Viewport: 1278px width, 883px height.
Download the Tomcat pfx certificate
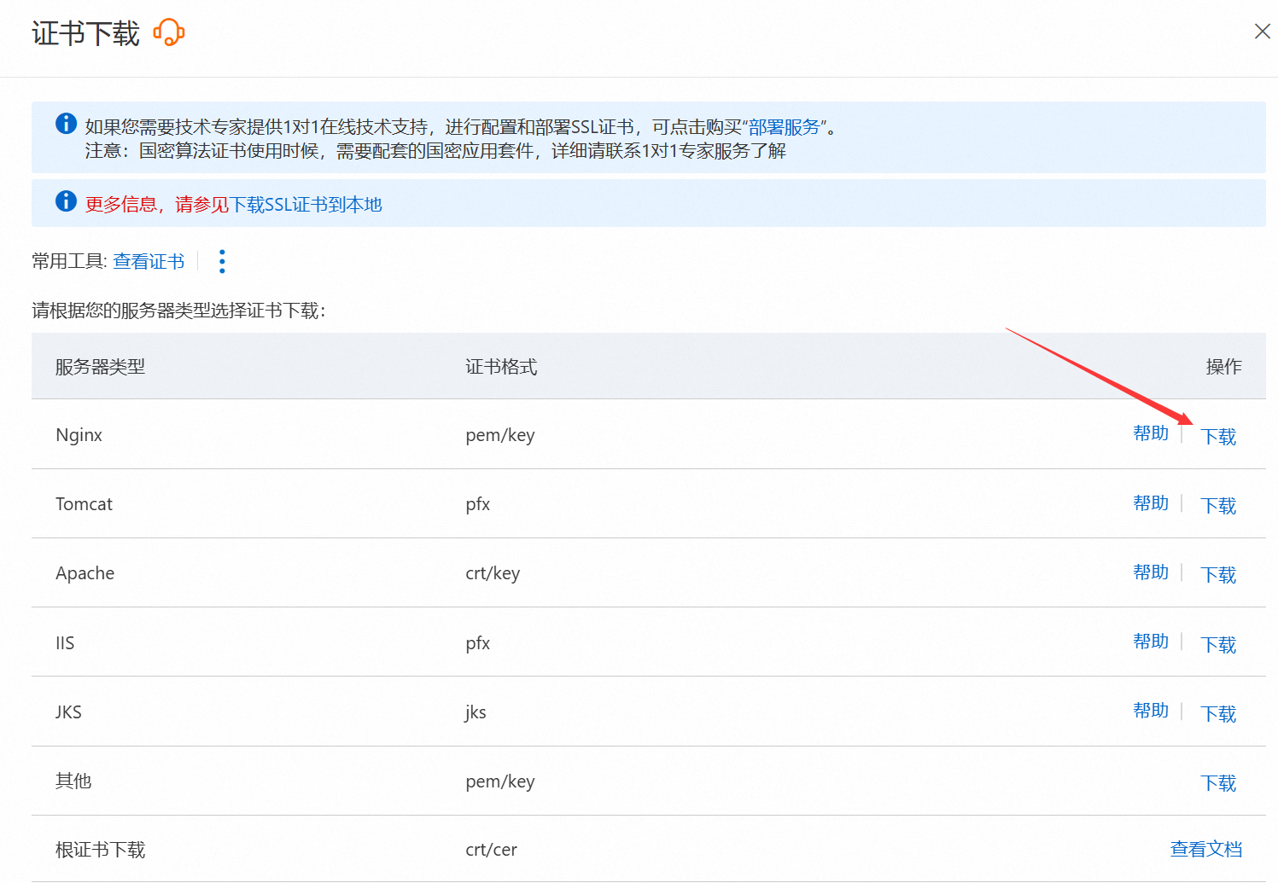coord(1217,506)
